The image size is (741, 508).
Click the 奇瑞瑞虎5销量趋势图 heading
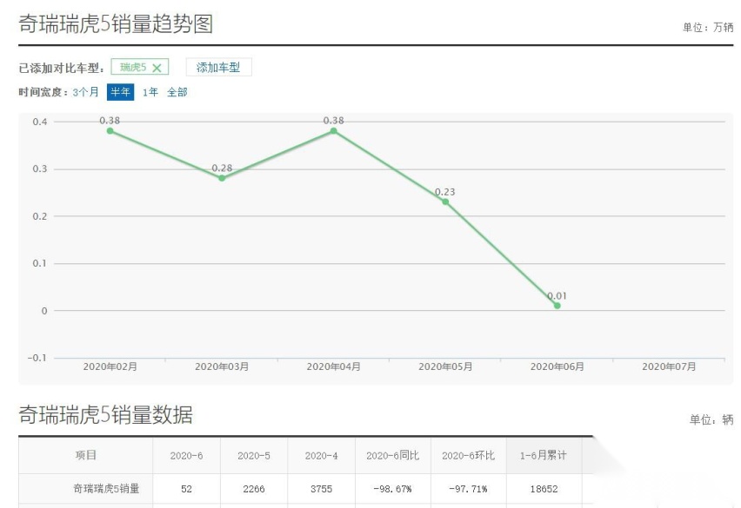[116, 23]
